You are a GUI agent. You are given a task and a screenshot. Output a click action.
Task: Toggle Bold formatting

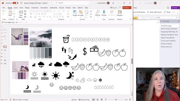coord(31,14)
